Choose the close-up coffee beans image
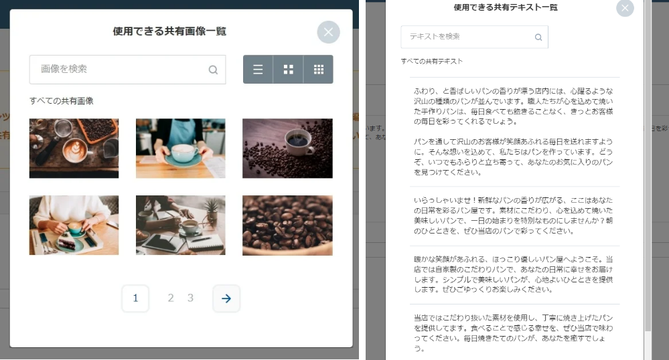669x360 pixels. pyautogui.click(x=287, y=225)
